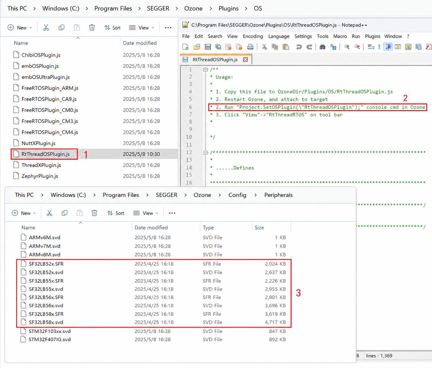This screenshot has height=368, width=432.
Task: Open the Plugins menu in Notepad++
Action: 373,36
